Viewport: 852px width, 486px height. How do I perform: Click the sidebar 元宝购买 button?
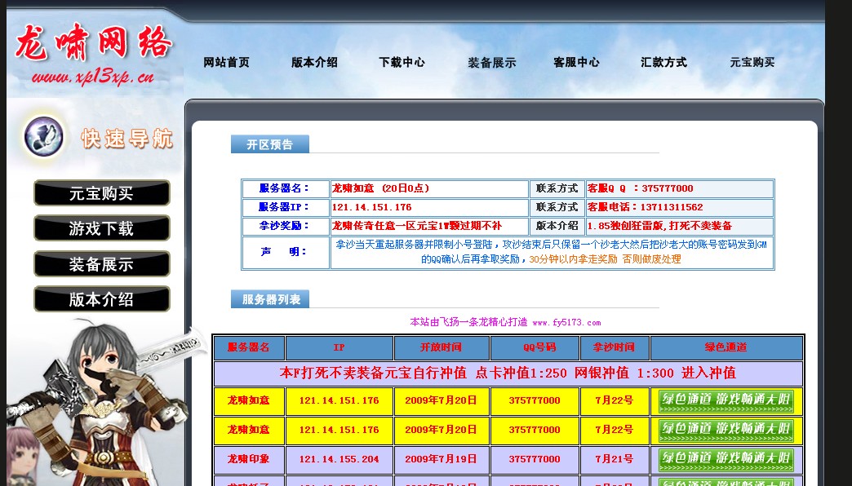click(x=101, y=193)
